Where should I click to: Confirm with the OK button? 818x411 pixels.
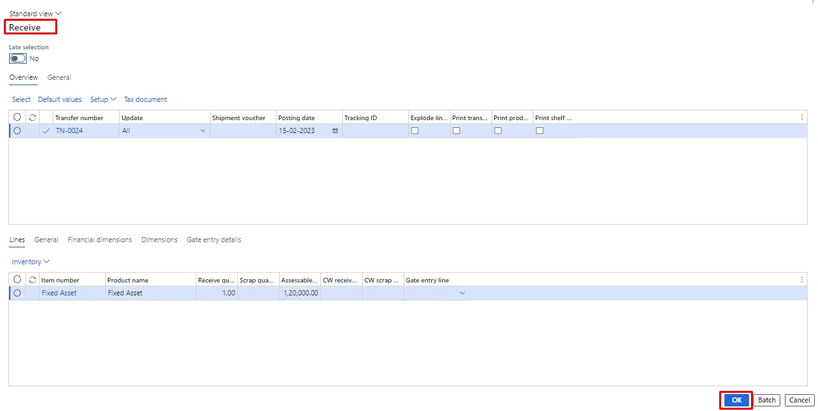[x=736, y=401]
